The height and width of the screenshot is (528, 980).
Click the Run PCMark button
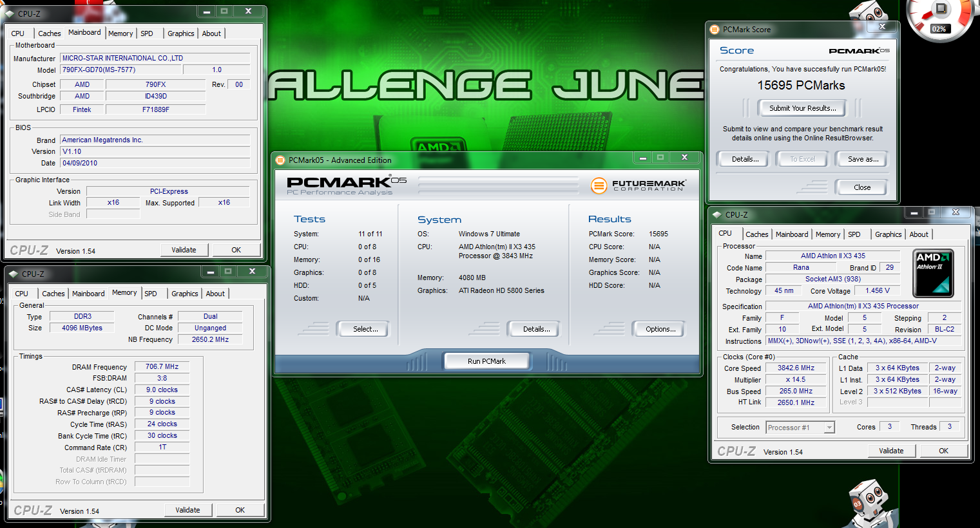[486, 361]
